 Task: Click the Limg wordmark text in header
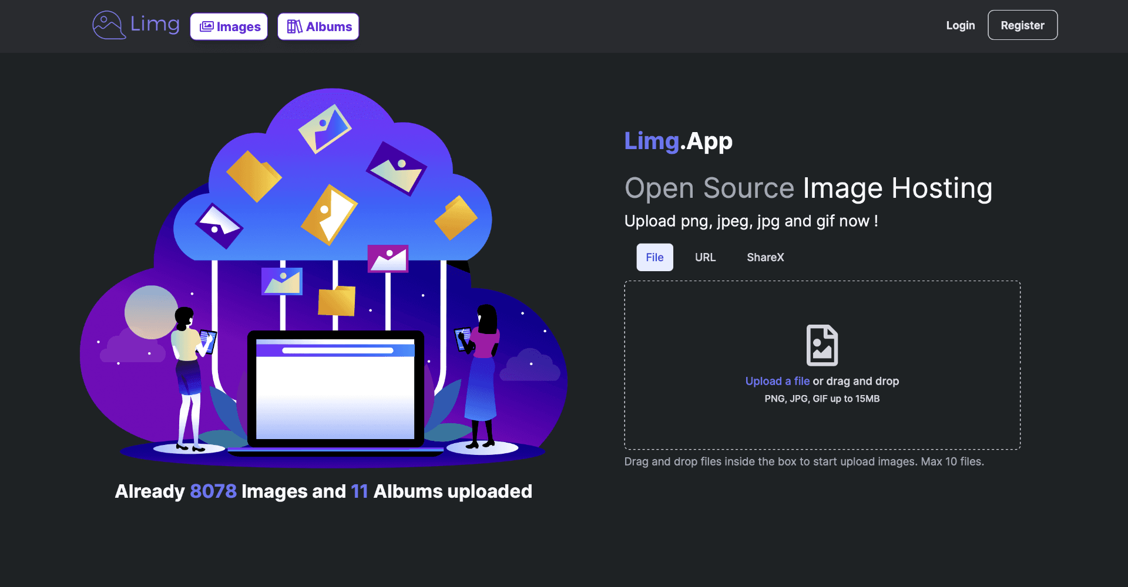click(155, 24)
